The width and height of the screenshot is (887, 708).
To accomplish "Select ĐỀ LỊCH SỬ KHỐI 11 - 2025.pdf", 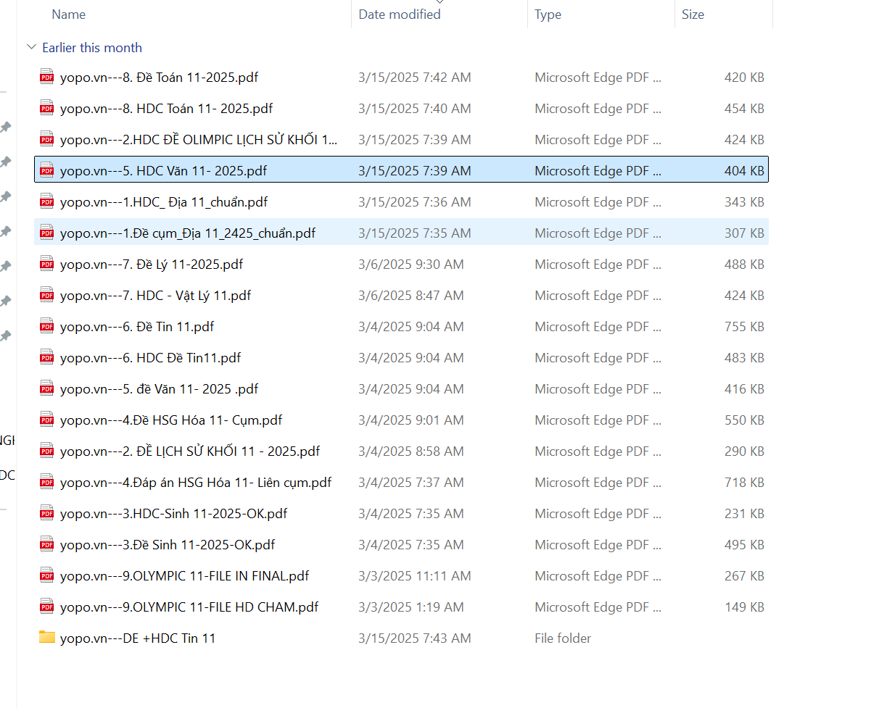I will click(190, 451).
